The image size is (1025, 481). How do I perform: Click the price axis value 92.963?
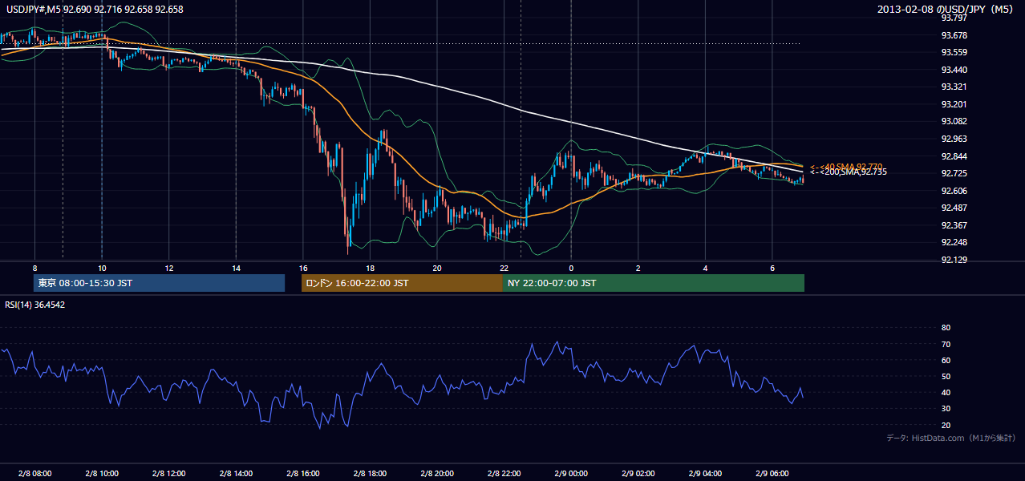[x=954, y=139]
